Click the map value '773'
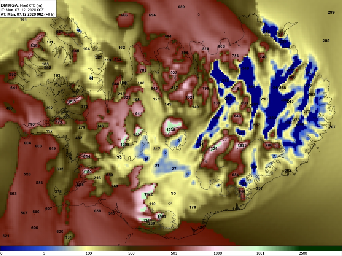The height and width of the screenshot is (256, 342). click(59, 122)
